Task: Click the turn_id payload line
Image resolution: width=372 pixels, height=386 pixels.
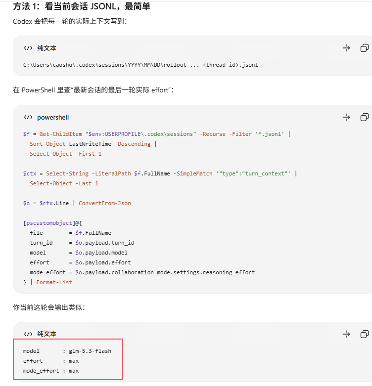Action: [x=82, y=243]
